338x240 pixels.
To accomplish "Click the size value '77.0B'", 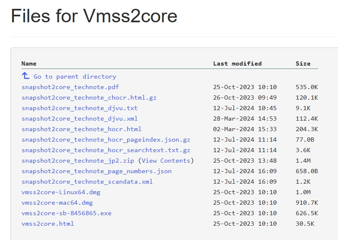I will tap(305, 140).
